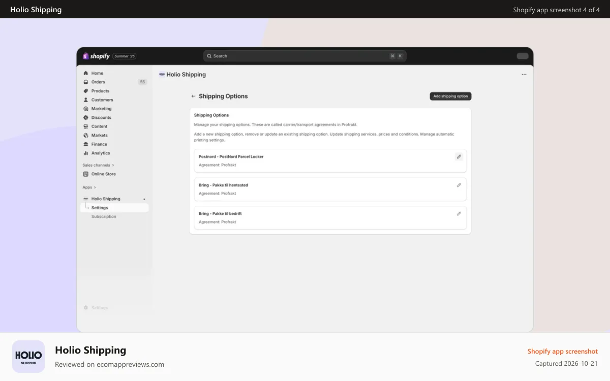Open Subscription under Holio Shipping
This screenshot has height=381, width=610.
tap(104, 216)
